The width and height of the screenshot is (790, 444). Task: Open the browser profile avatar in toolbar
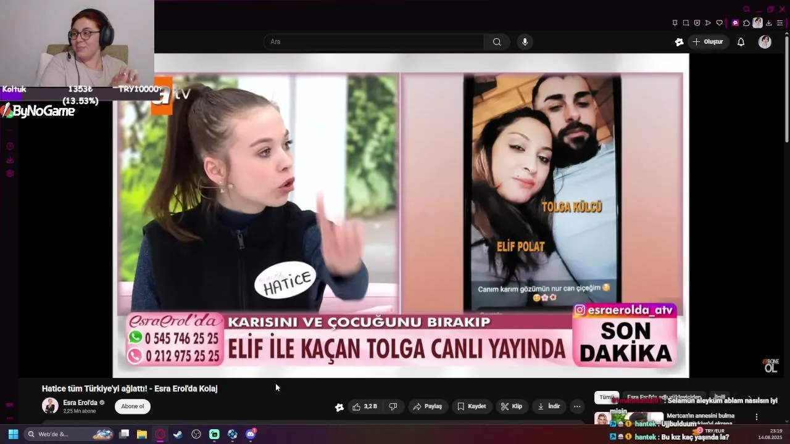[x=757, y=23]
